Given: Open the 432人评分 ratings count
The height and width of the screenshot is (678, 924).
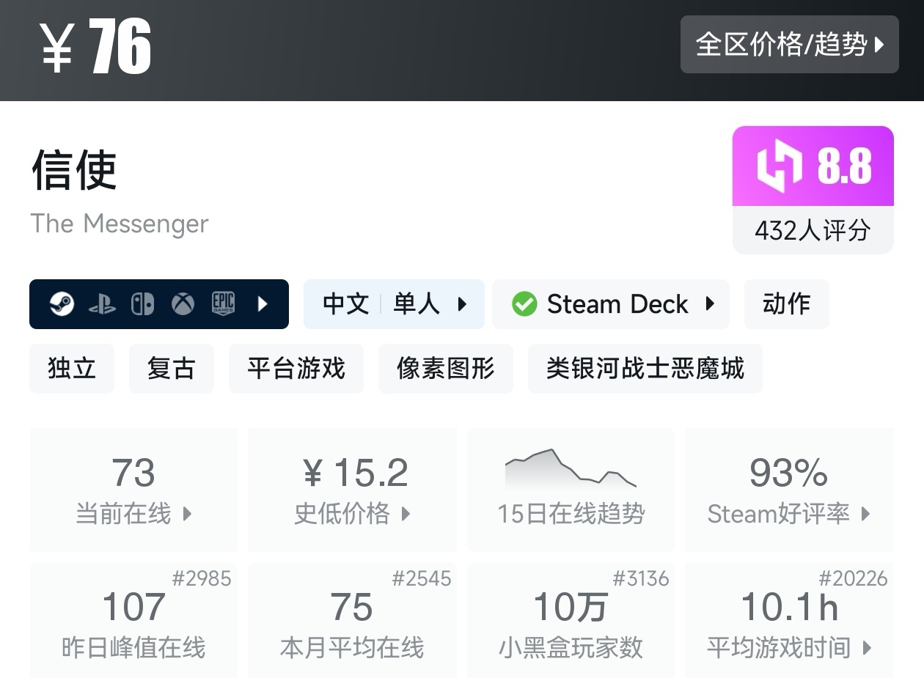Looking at the screenshot, I should coord(813,231).
